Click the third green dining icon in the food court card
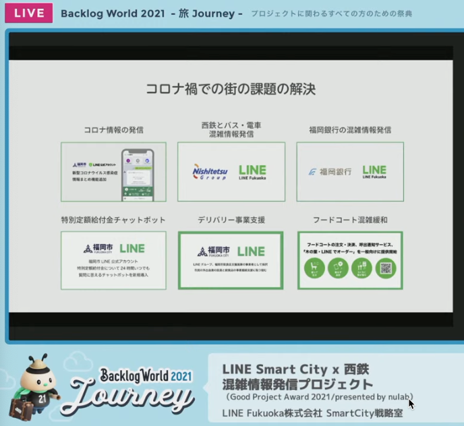This screenshot has width=464, height=426. coord(361,268)
